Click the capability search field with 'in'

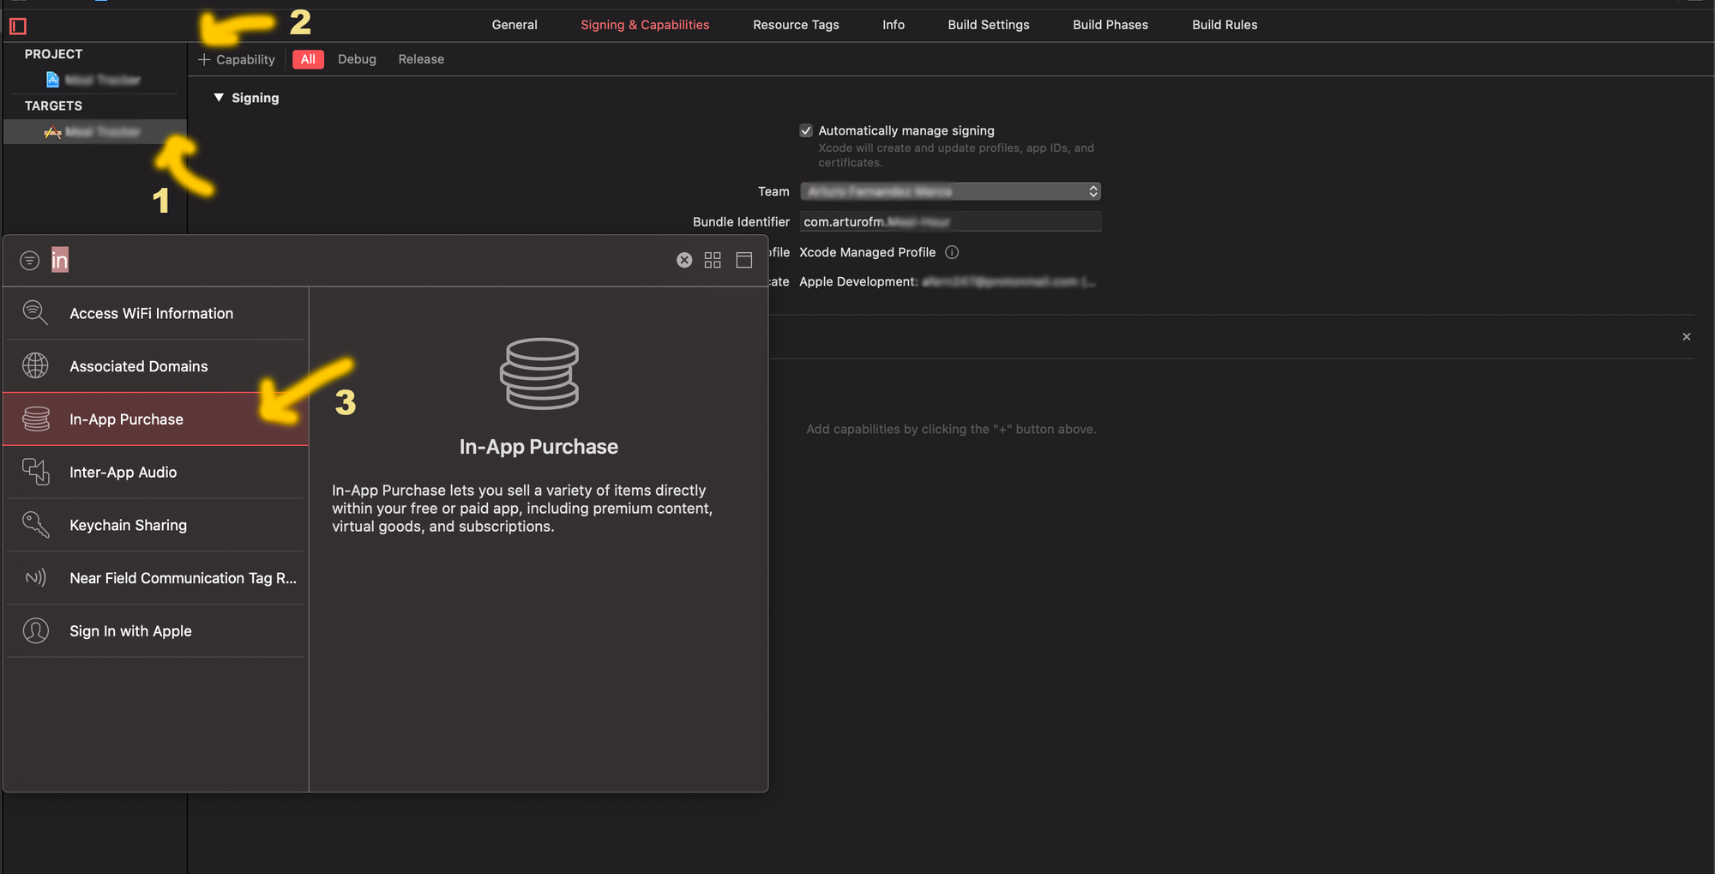pos(360,260)
